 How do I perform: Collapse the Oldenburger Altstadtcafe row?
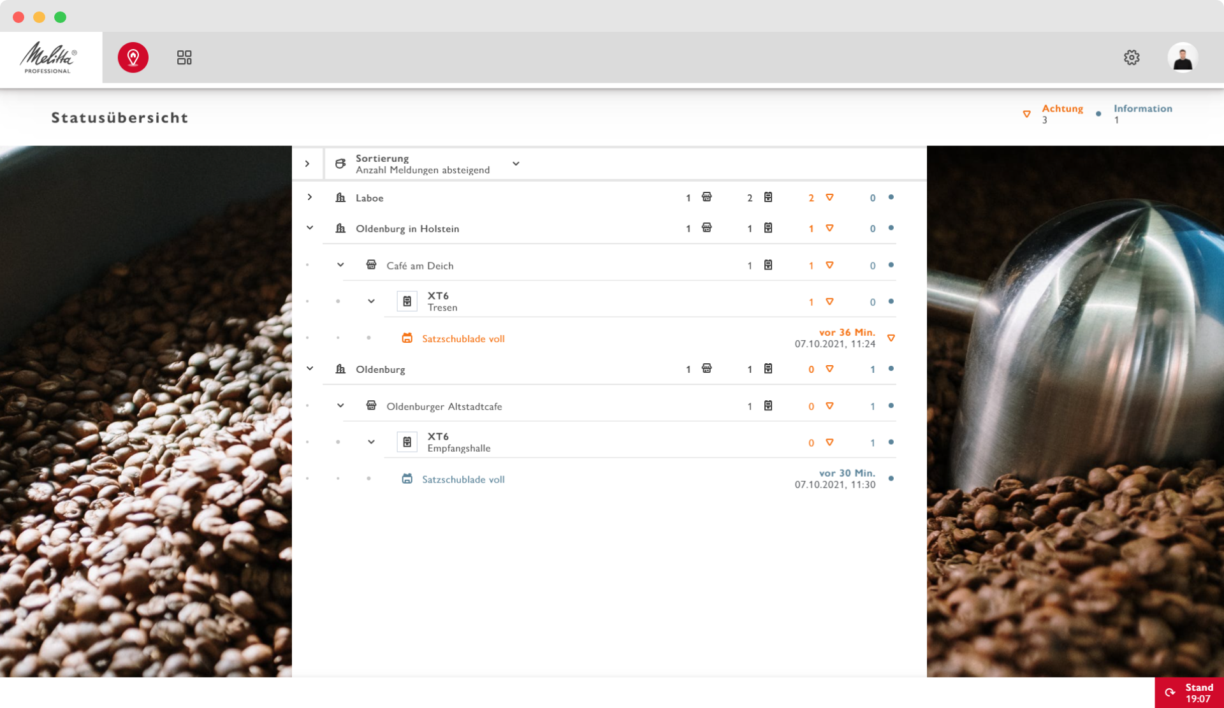(340, 405)
